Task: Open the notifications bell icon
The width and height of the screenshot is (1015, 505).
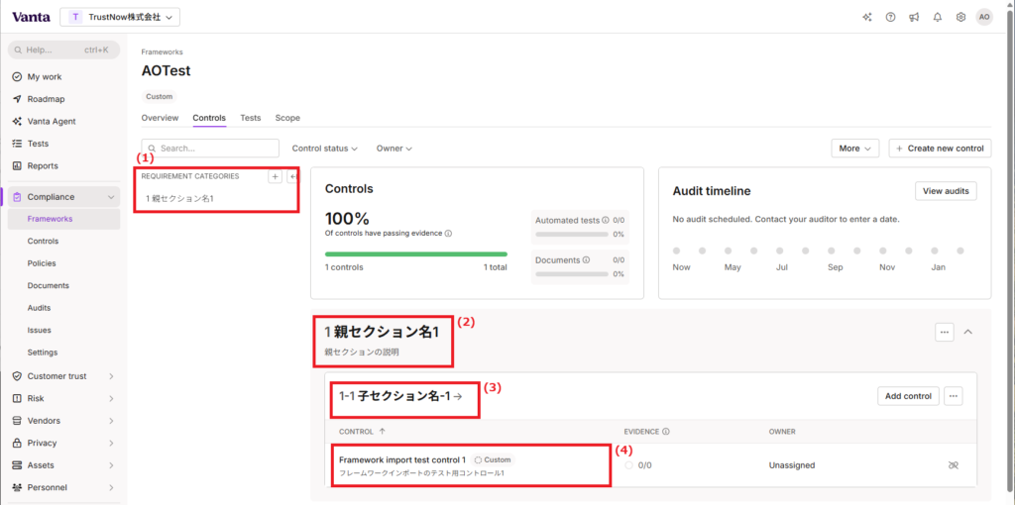Action: pyautogui.click(x=938, y=17)
